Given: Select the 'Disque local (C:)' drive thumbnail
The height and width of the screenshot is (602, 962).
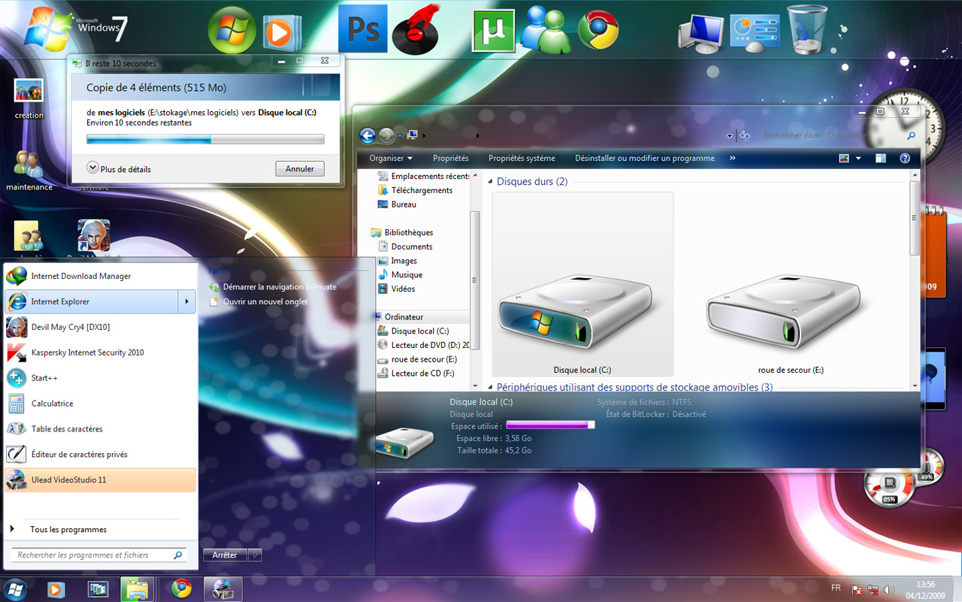Looking at the screenshot, I should point(582,284).
